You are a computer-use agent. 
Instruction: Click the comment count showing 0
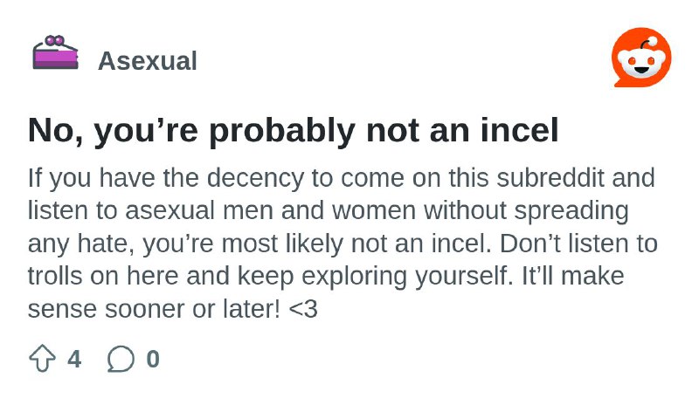click(153, 359)
